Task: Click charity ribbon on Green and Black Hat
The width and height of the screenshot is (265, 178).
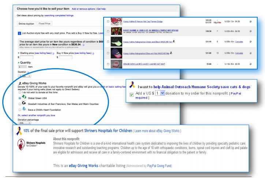Action: point(174,41)
